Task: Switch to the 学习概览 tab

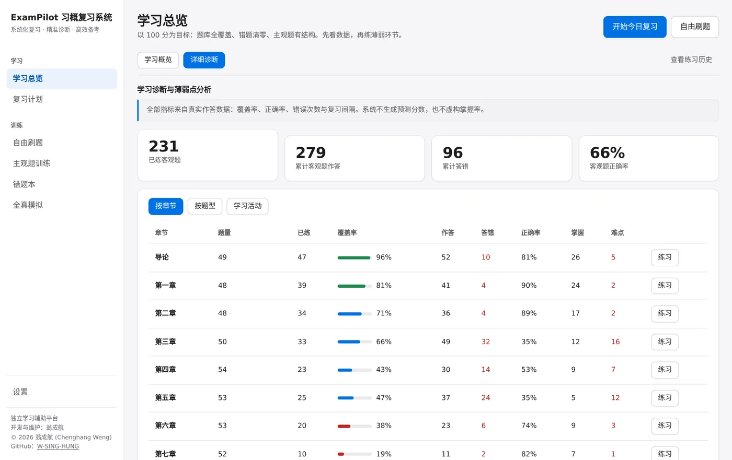Action: coord(158,60)
